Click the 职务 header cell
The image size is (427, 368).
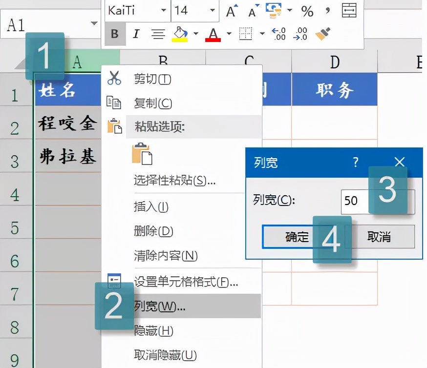click(334, 89)
